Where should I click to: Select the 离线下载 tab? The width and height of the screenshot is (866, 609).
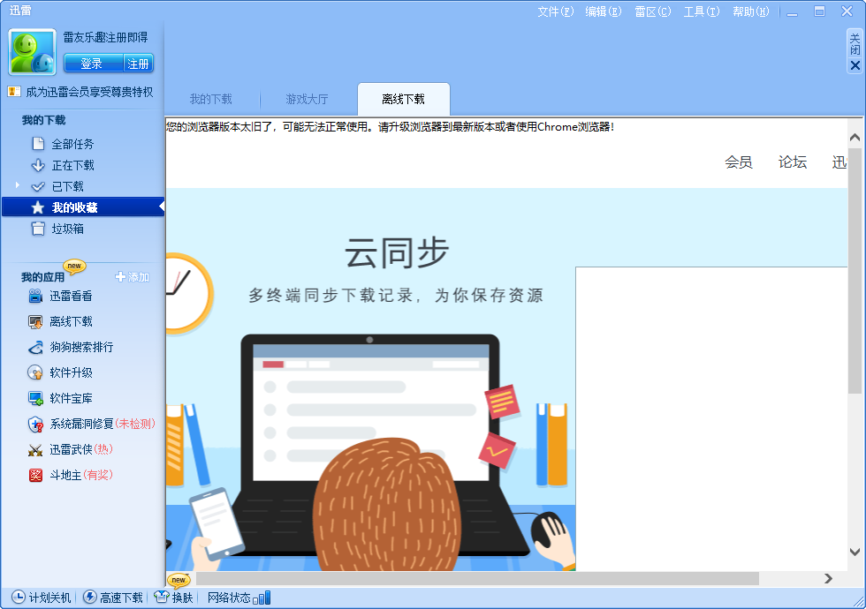404,99
